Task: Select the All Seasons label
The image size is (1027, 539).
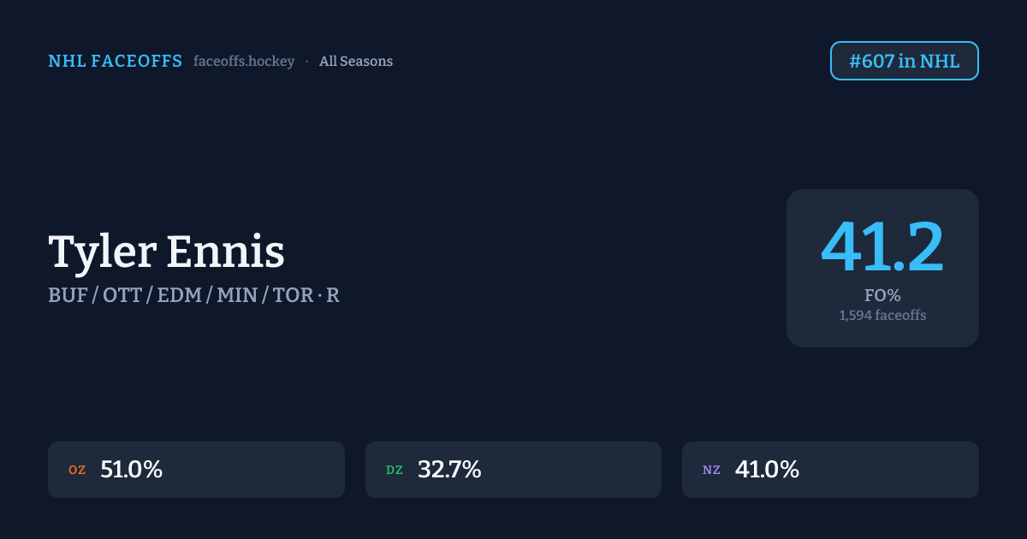Action: point(356,61)
